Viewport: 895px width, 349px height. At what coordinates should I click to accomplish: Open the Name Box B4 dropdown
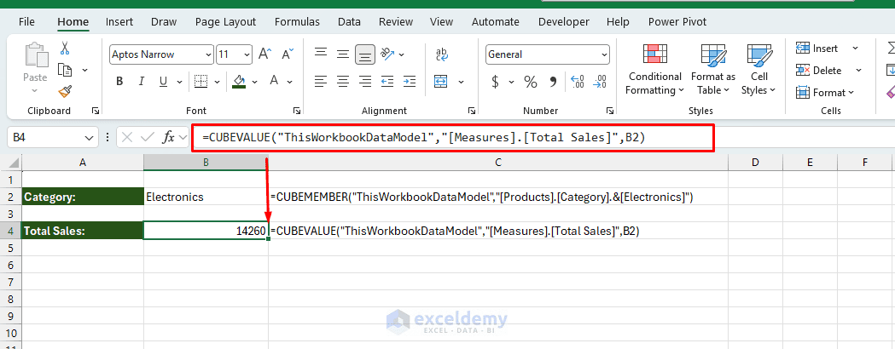coord(89,138)
